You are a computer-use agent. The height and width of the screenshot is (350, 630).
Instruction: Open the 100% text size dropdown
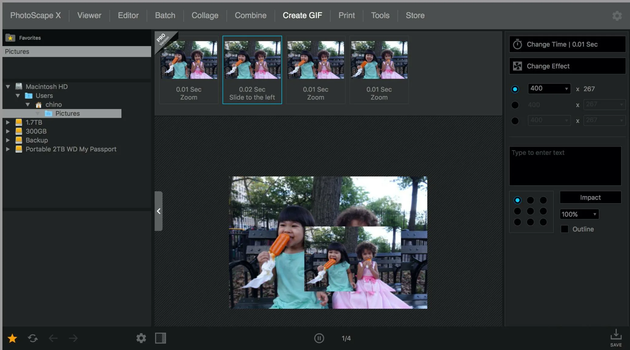pyautogui.click(x=579, y=214)
